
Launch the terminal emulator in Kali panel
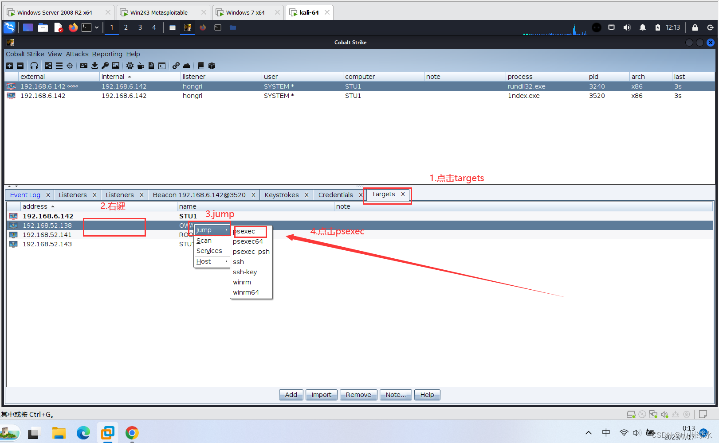pos(86,27)
